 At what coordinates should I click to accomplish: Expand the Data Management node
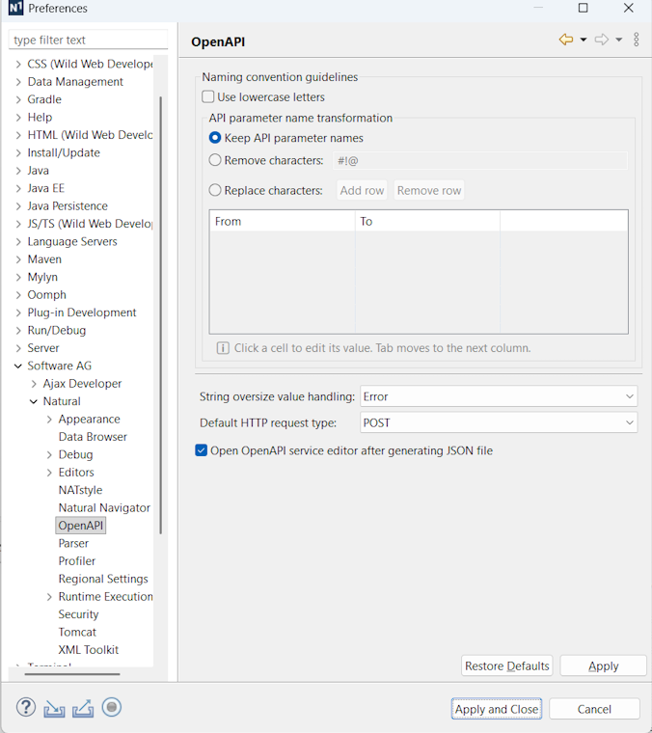coord(18,82)
